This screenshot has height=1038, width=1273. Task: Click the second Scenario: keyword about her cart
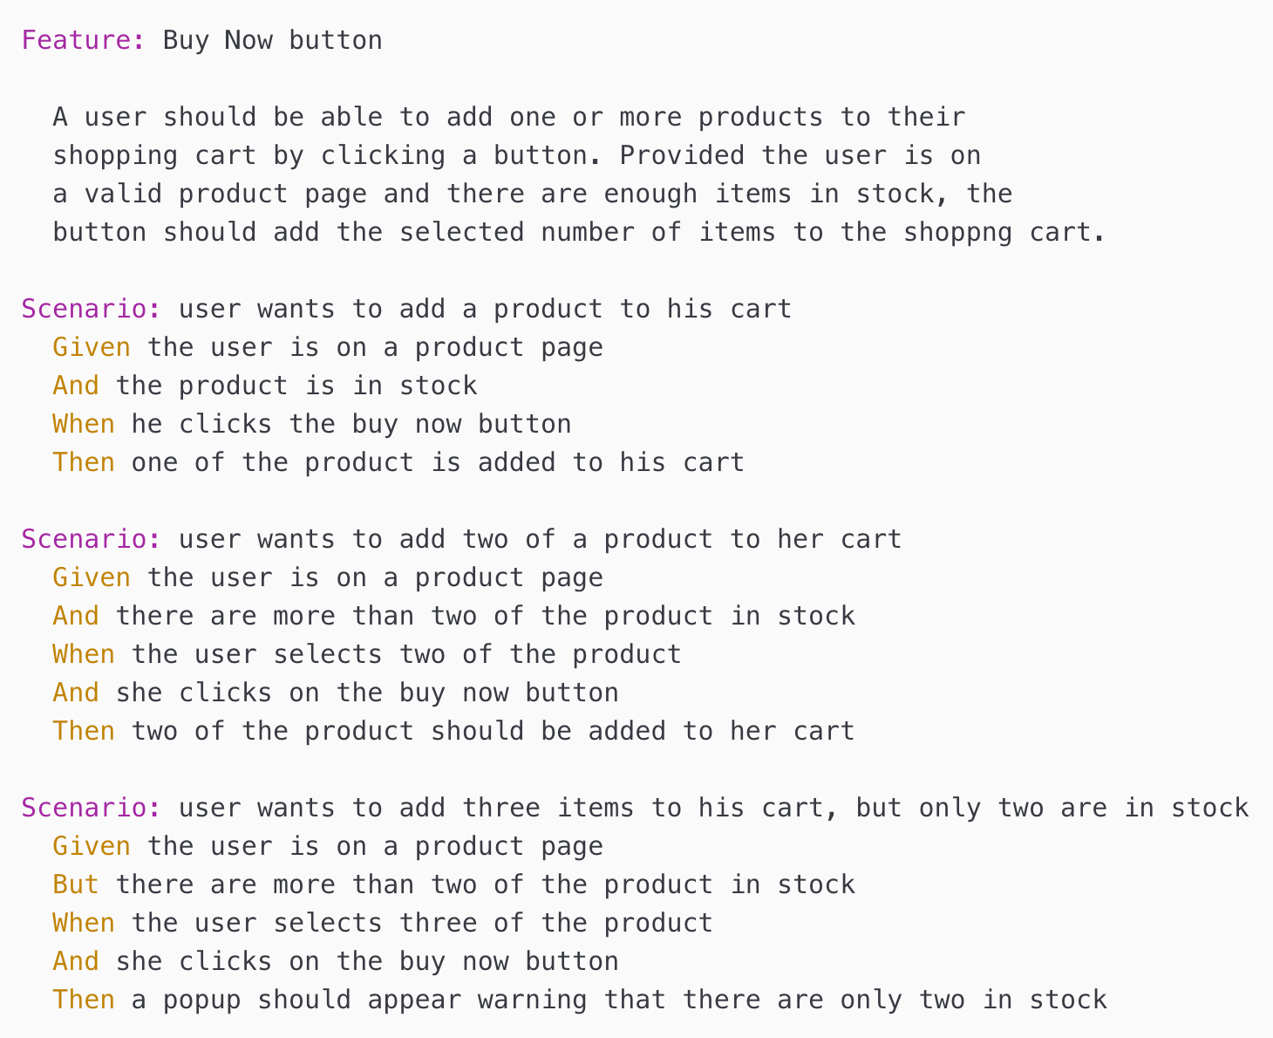click(x=92, y=539)
